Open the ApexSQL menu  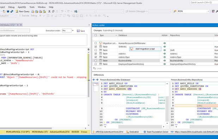click(22, 7)
